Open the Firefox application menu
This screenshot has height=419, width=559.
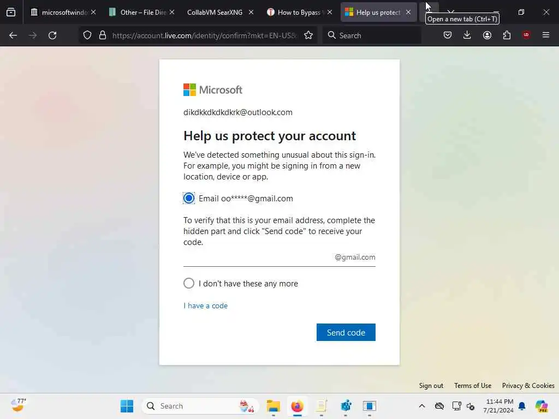point(546,35)
